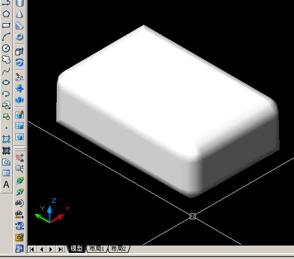Viewport: 294px width, 259px height.
Task: Activate the Presspull tool
Action: [x=20, y=63]
